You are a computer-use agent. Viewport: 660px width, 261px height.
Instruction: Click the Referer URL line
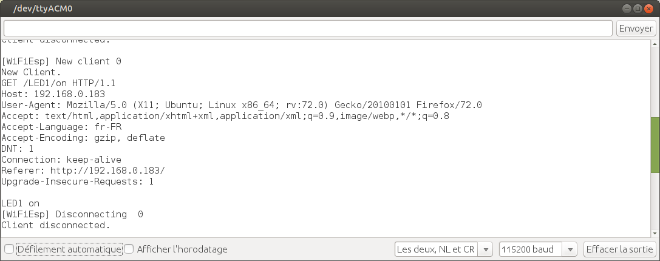pyautogui.click(x=83, y=171)
